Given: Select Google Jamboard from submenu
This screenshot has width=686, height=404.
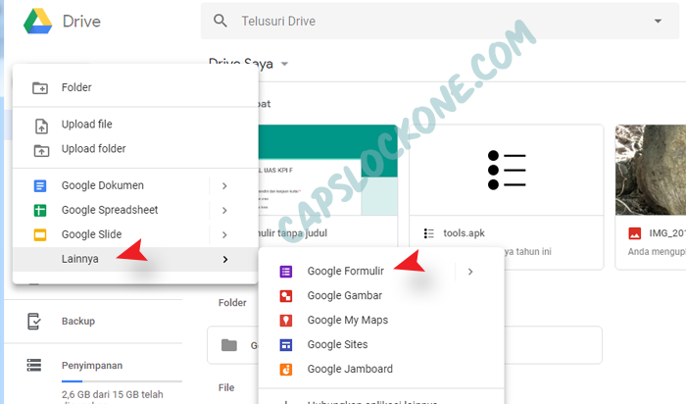Looking at the screenshot, I should coord(381,370).
